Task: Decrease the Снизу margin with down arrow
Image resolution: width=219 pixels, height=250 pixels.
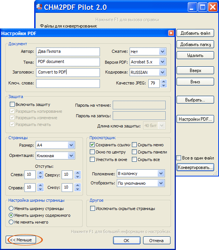Action: click(x=77, y=189)
